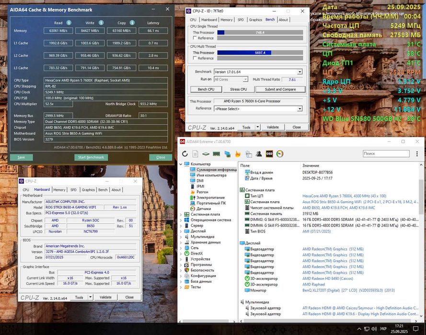The width and height of the screenshot is (426, 335).
Task: Enable Reference checkbox under CPU Single Thread
Action: click(x=195, y=38)
